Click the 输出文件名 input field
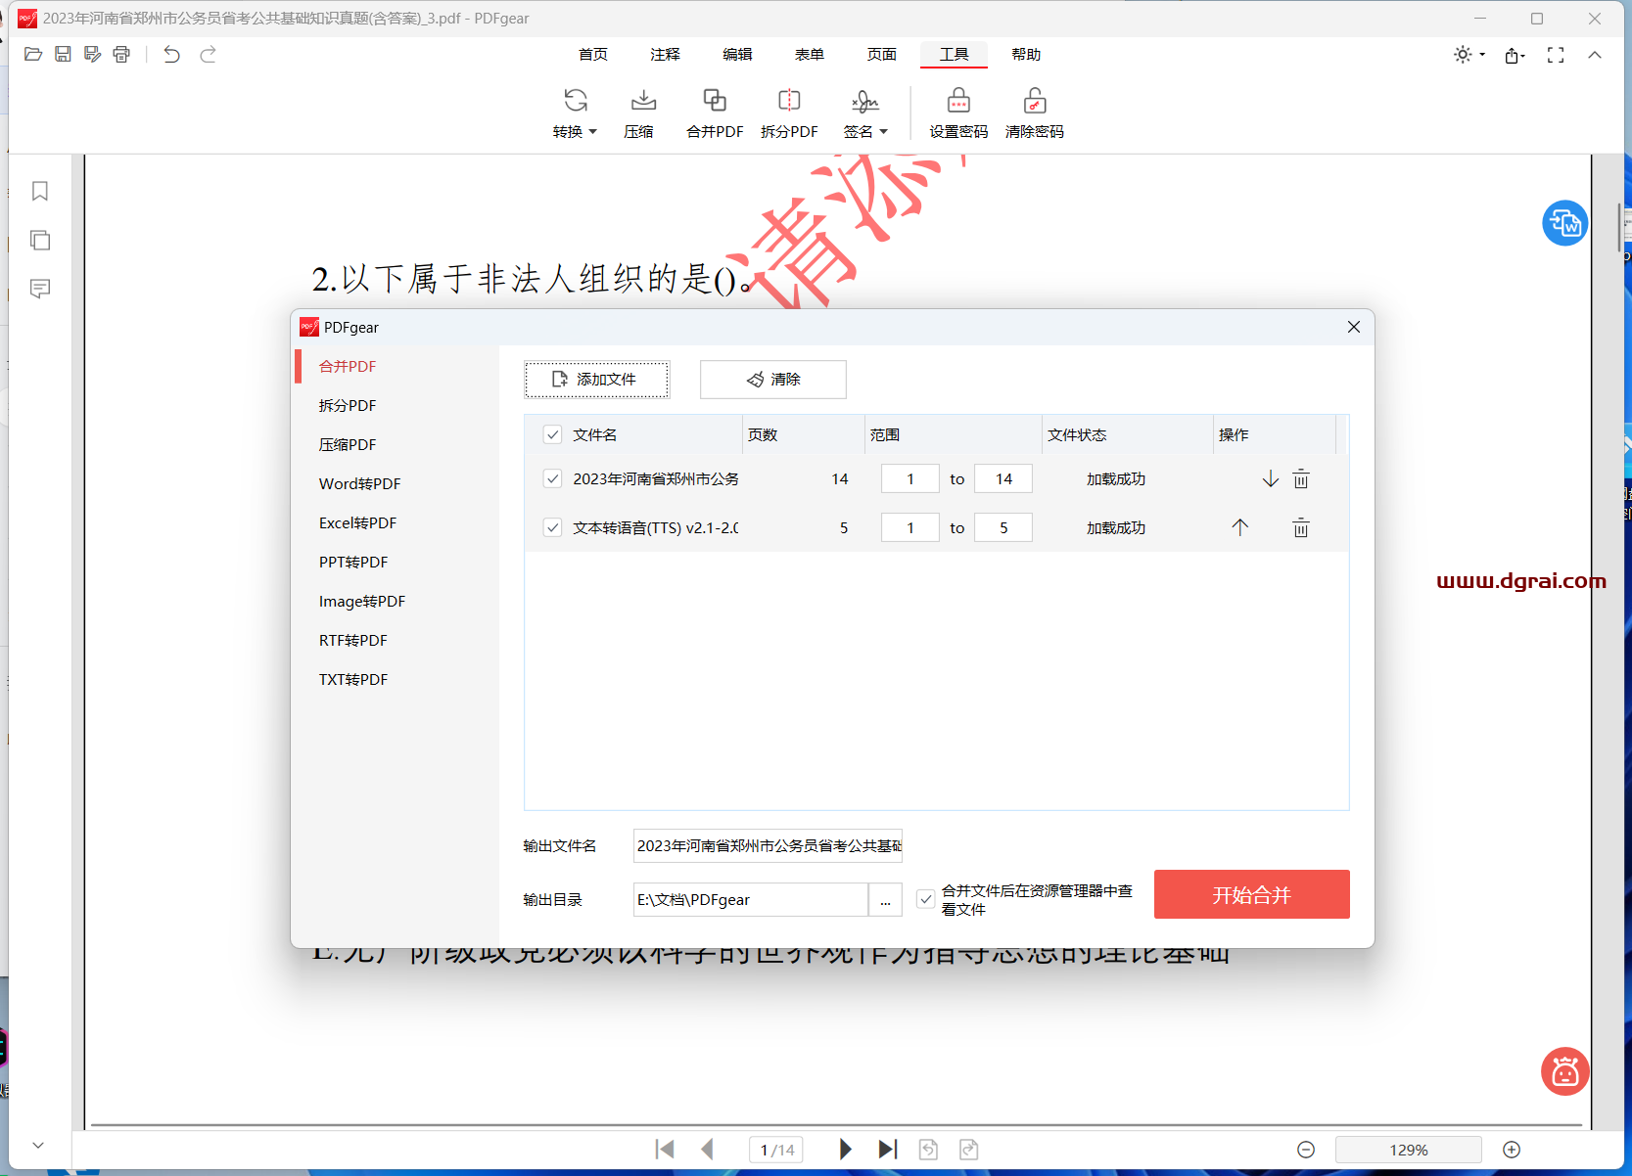The width and height of the screenshot is (1632, 1176). pos(768,845)
